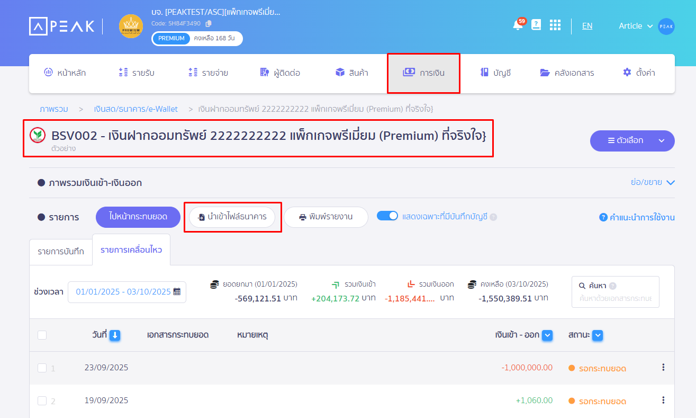The width and height of the screenshot is (696, 418).
Task: Toggle show only recorded accounting entries switch
Action: point(387,216)
